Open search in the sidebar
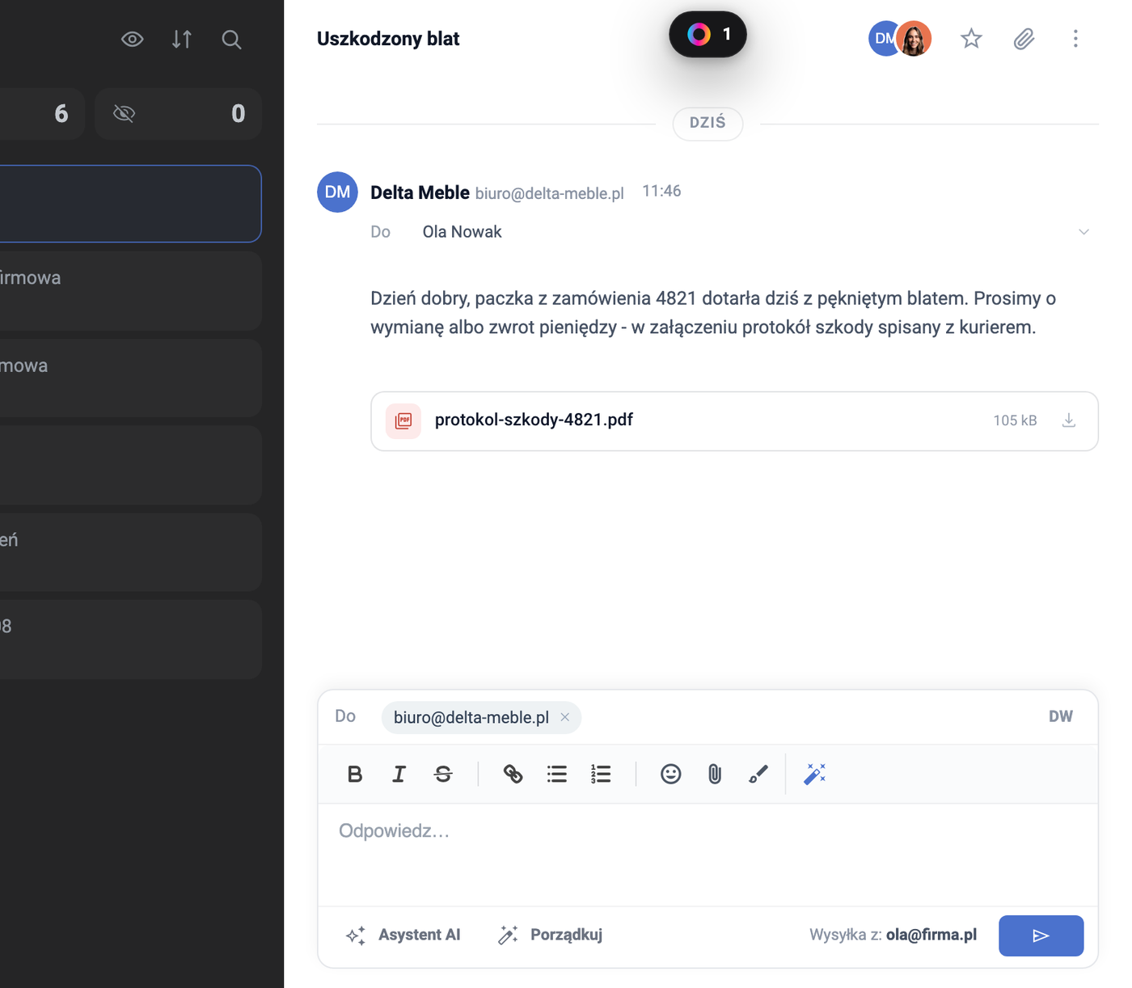Image resolution: width=1132 pixels, height=988 pixels. 231,39
